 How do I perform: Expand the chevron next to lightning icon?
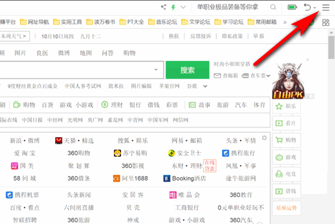coord(183,7)
